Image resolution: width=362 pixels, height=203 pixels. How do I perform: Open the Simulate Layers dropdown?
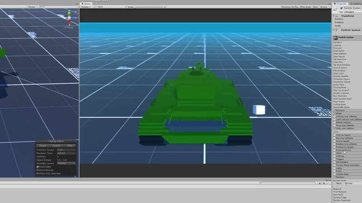(x=66, y=163)
